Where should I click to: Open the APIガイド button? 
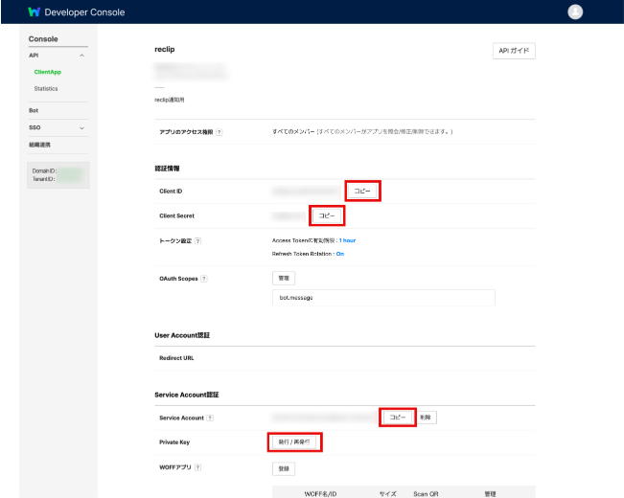tap(513, 52)
